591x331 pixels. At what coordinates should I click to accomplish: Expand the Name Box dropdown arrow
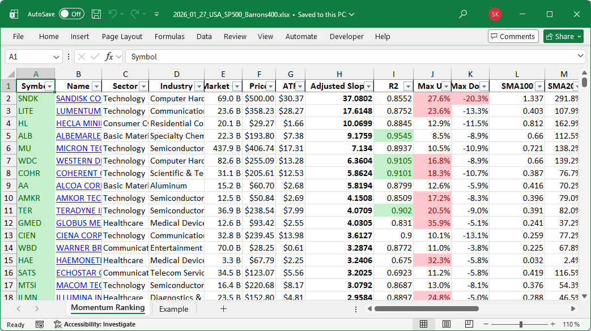point(57,57)
